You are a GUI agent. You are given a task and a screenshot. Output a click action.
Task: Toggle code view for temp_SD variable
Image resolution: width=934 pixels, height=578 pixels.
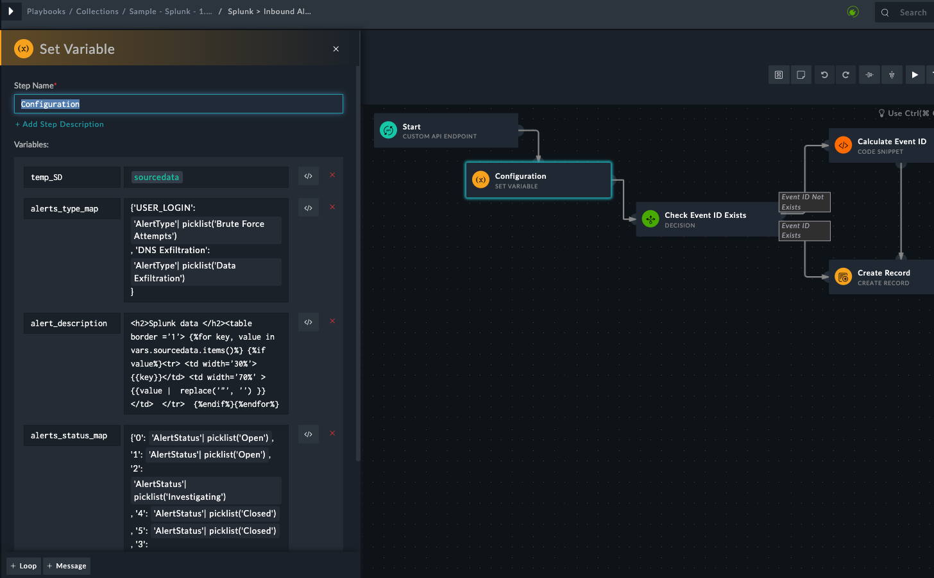click(309, 176)
